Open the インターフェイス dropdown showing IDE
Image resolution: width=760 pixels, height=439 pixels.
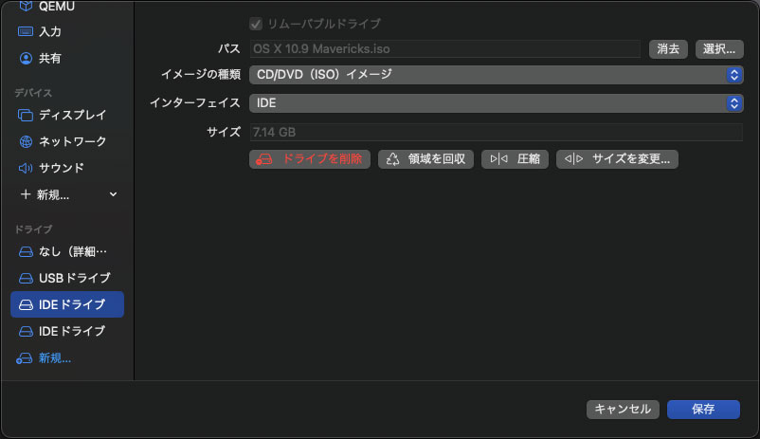[497, 102]
